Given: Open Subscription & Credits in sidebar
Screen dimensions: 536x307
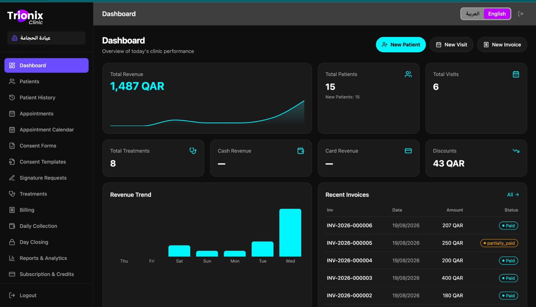Looking at the screenshot, I should 46,274.
